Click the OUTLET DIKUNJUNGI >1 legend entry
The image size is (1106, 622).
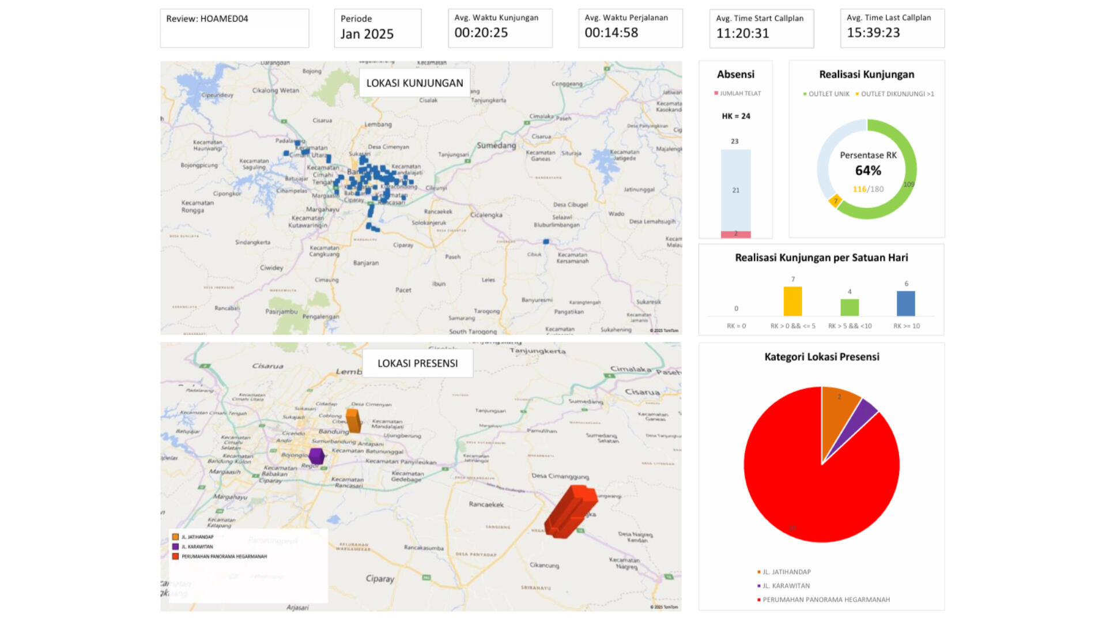(895, 94)
